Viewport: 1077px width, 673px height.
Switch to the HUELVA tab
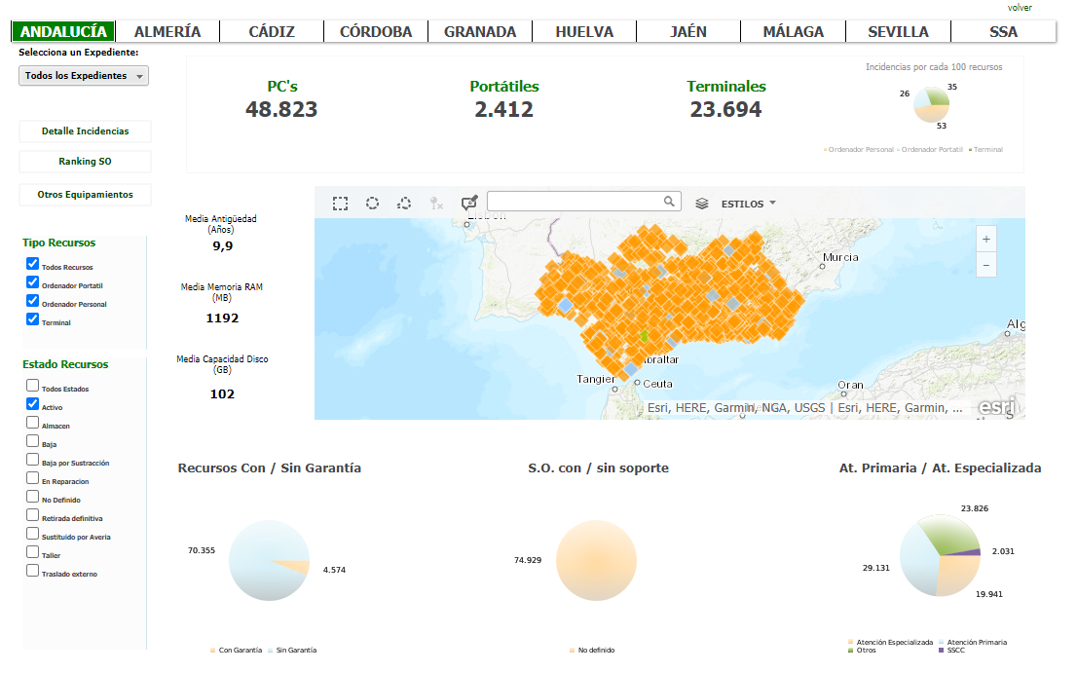point(584,31)
